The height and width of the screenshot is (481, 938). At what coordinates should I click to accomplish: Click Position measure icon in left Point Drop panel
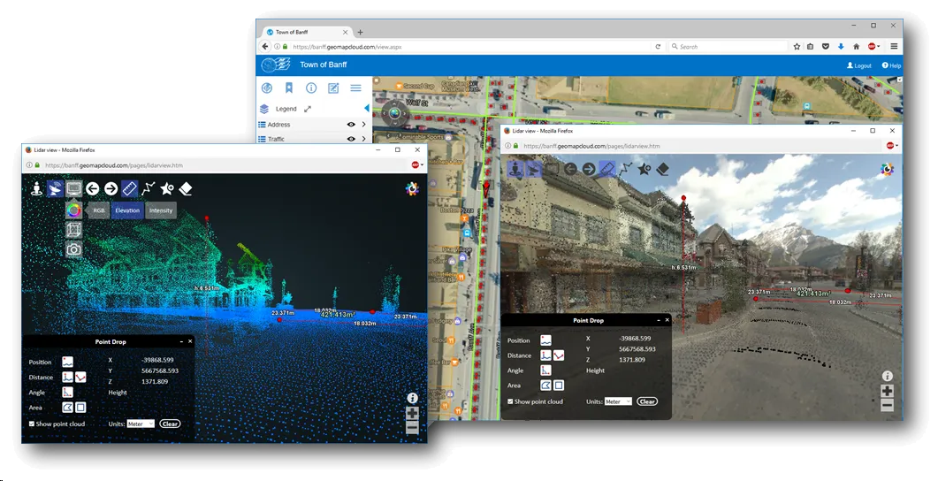[67, 362]
